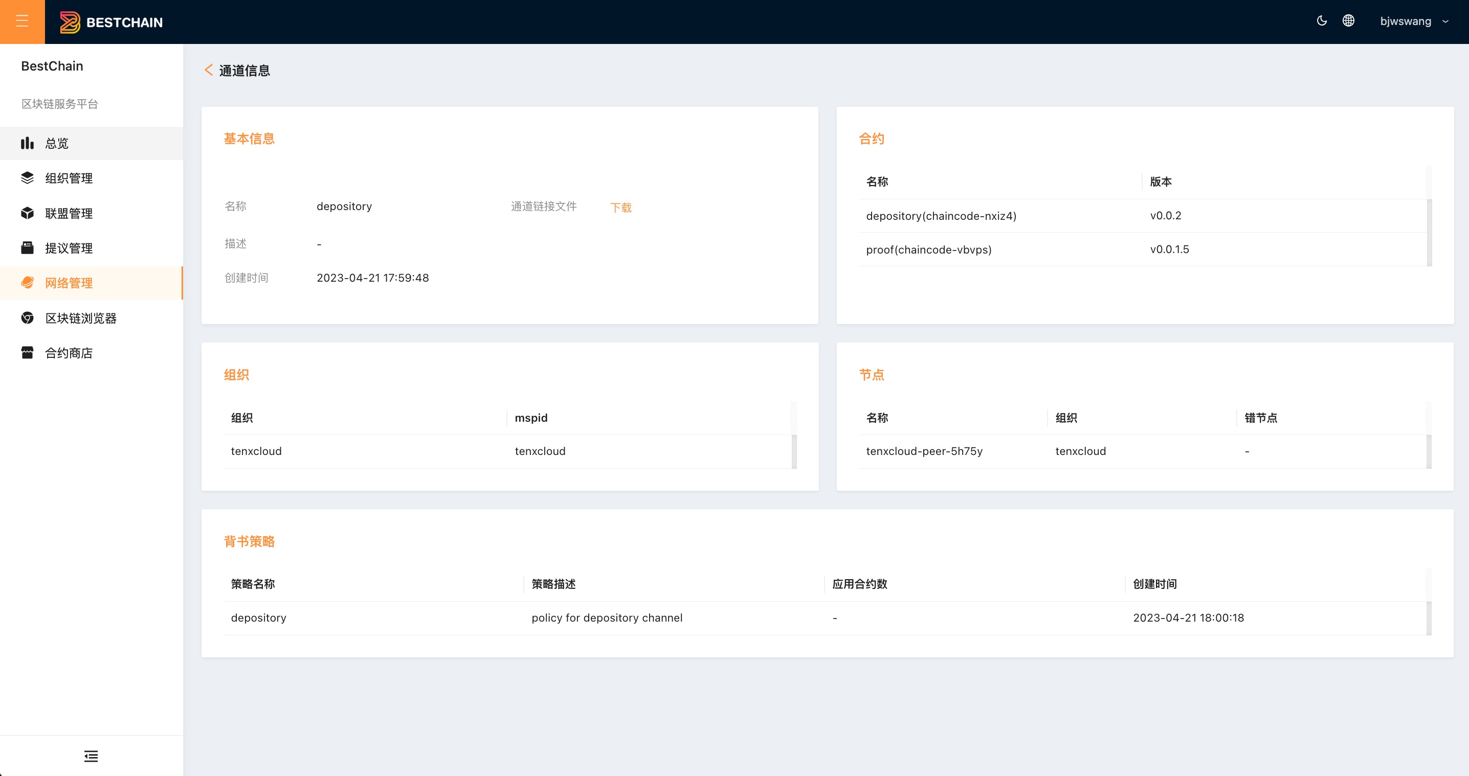The image size is (1469, 776).
Task: Click the mspid column header
Action: [531, 418]
